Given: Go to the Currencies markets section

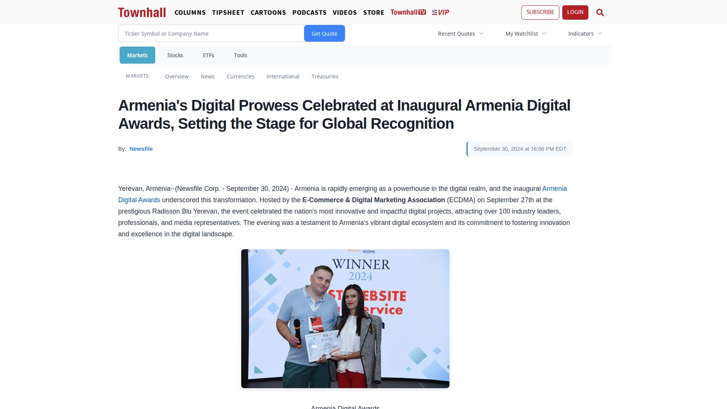Looking at the screenshot, I should (x=240, y=76).
